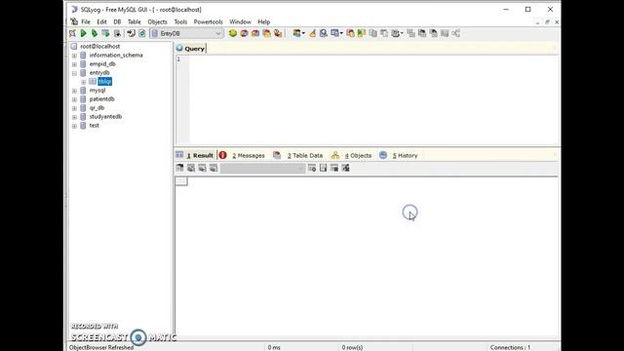
Task: Open the Objects menu in the menu bar
Action: pyautogui.click(x=158, y=21)
